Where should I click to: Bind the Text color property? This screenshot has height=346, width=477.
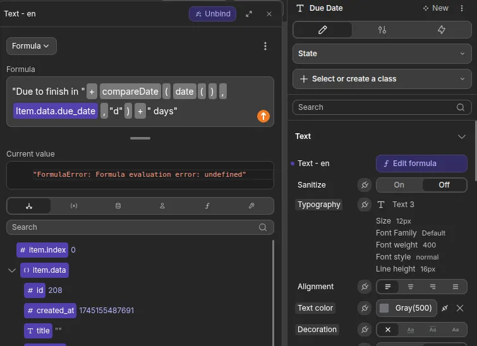pos(365,308)
